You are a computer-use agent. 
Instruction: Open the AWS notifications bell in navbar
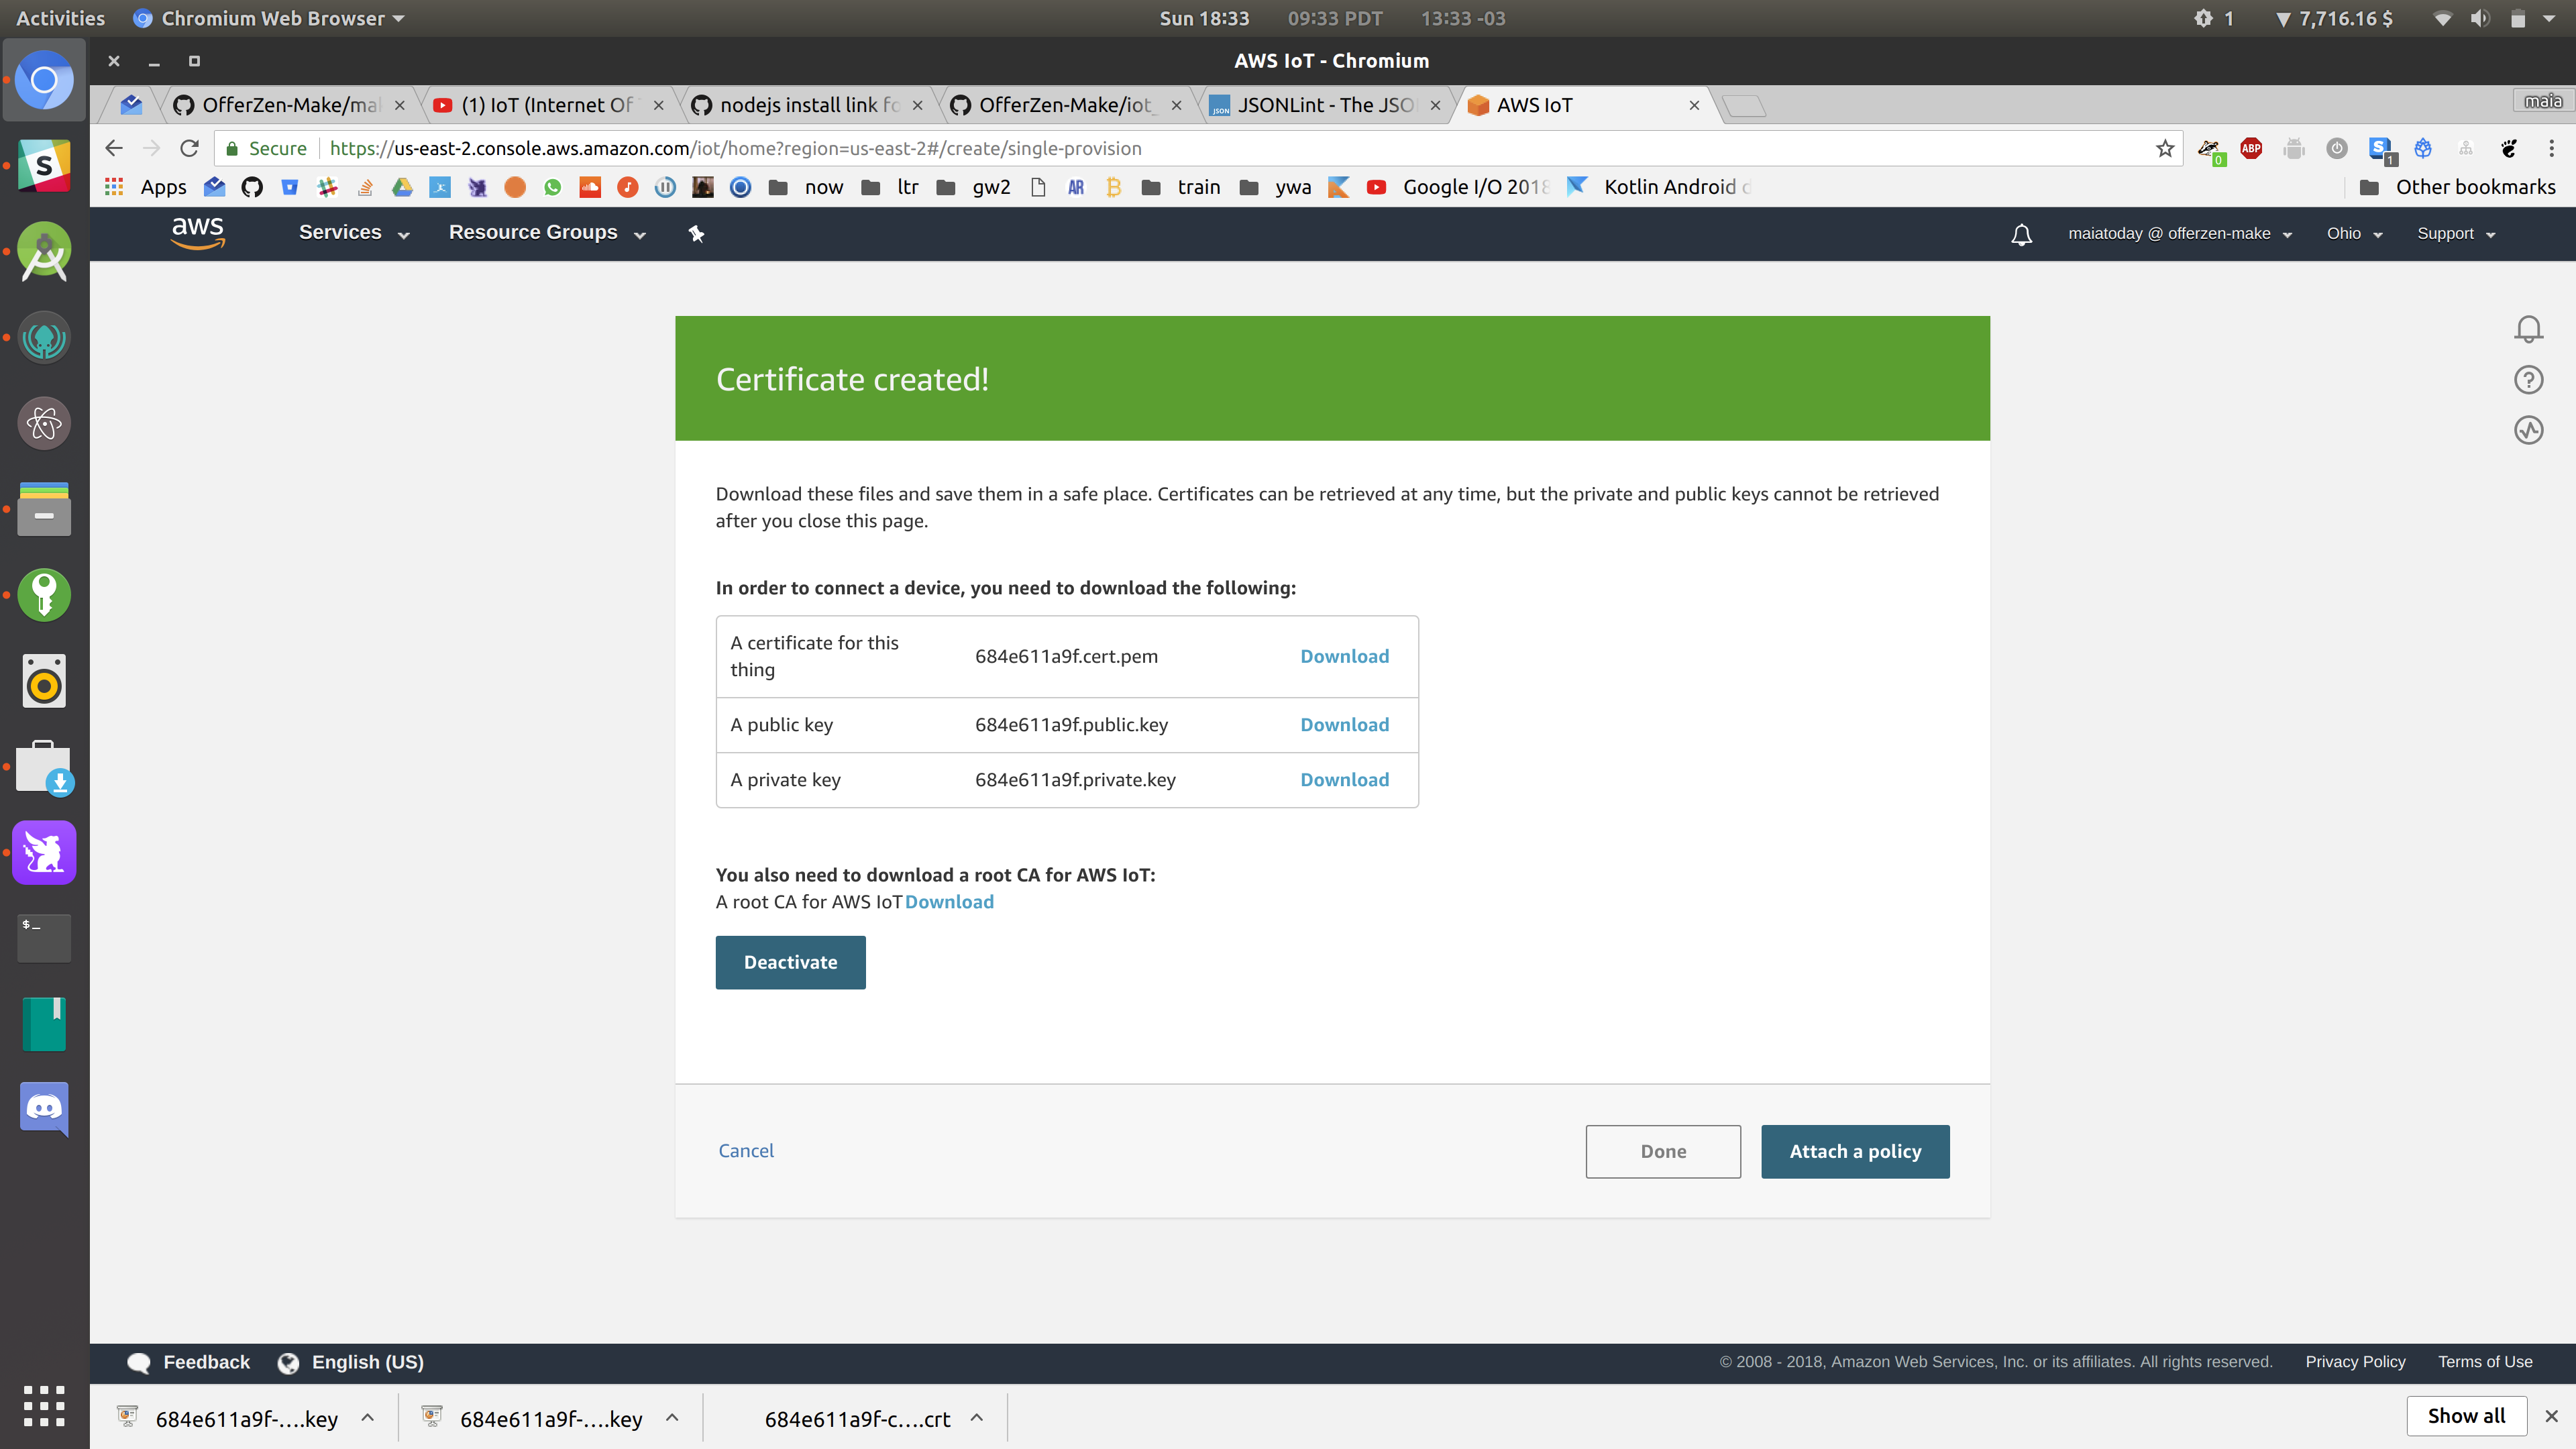[2021, 234]
